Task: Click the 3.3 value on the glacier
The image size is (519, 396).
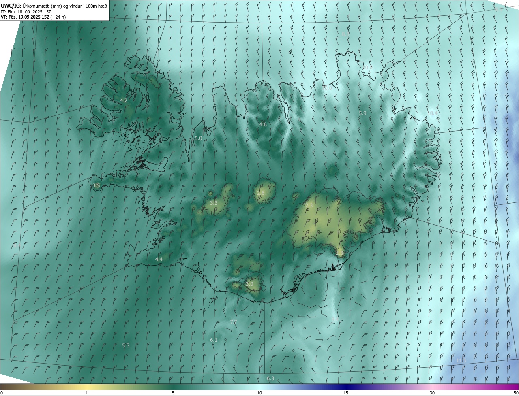Action: (214, 203)
